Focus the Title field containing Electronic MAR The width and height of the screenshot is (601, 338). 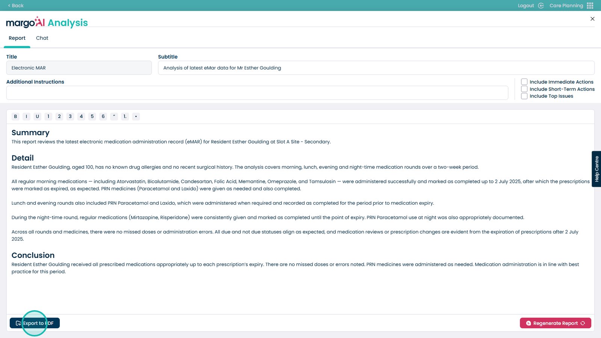pyautogui.click(x=79, y=68)
